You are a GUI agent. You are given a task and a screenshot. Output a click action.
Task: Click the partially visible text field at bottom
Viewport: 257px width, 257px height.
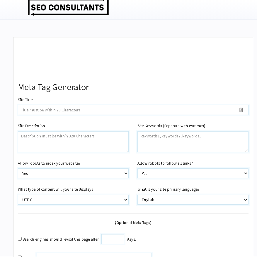pyautogui.click(x=94, y=255)
